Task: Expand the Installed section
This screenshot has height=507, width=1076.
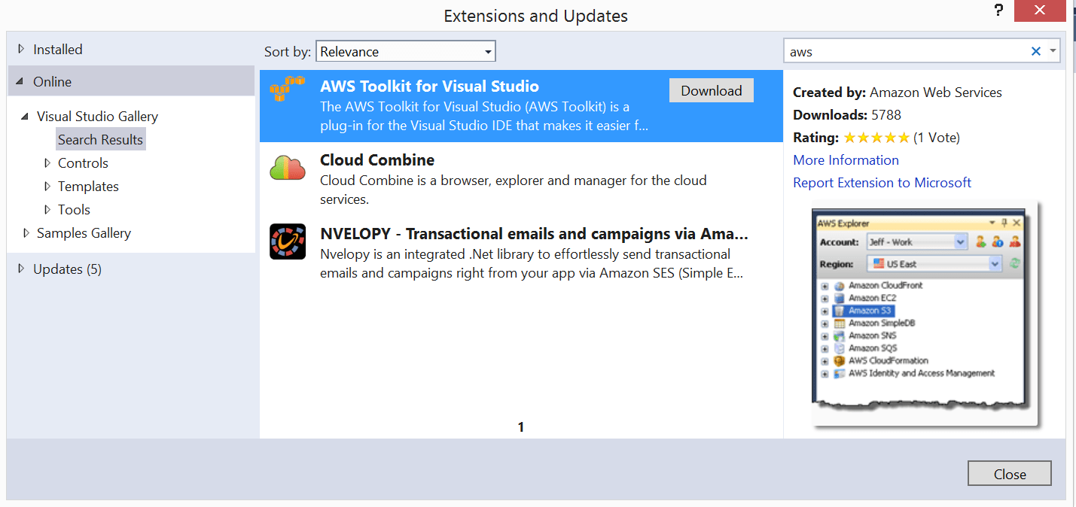Action: [22, 50]
